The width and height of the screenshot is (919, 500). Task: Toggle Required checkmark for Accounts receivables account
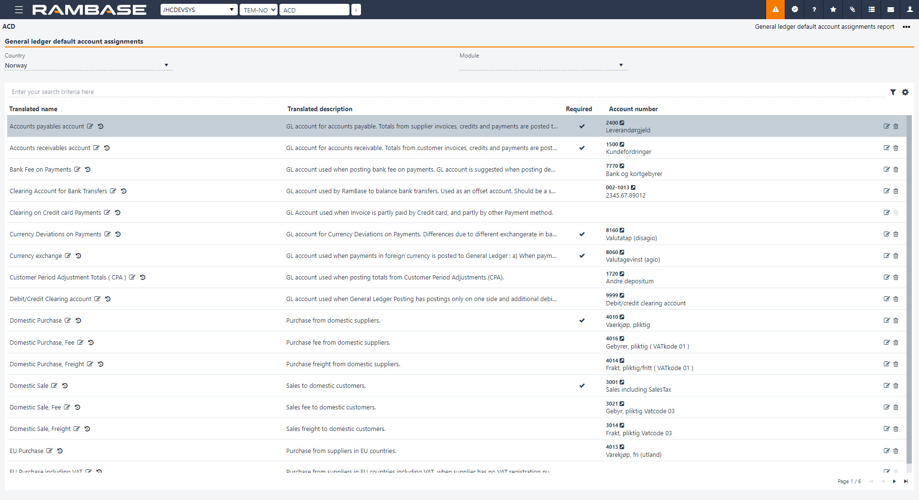point(582,148)
